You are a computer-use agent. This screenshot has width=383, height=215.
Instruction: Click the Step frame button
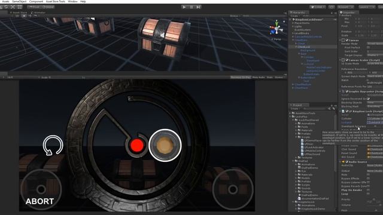click(x=199, y=7)
